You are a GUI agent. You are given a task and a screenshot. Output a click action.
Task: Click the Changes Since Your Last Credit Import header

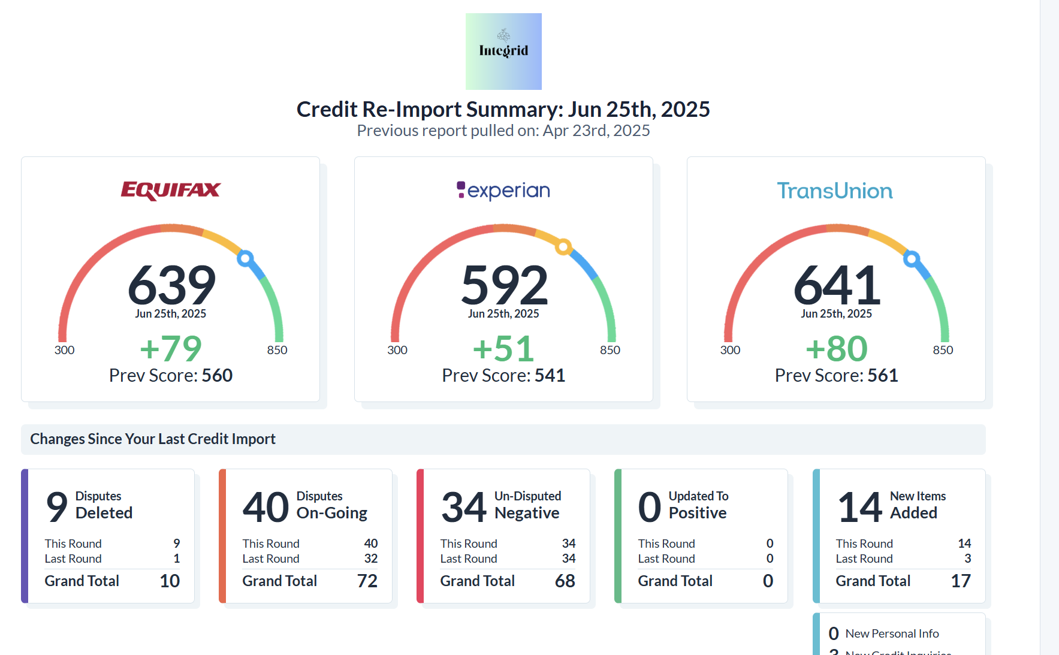tap(153, 439)
